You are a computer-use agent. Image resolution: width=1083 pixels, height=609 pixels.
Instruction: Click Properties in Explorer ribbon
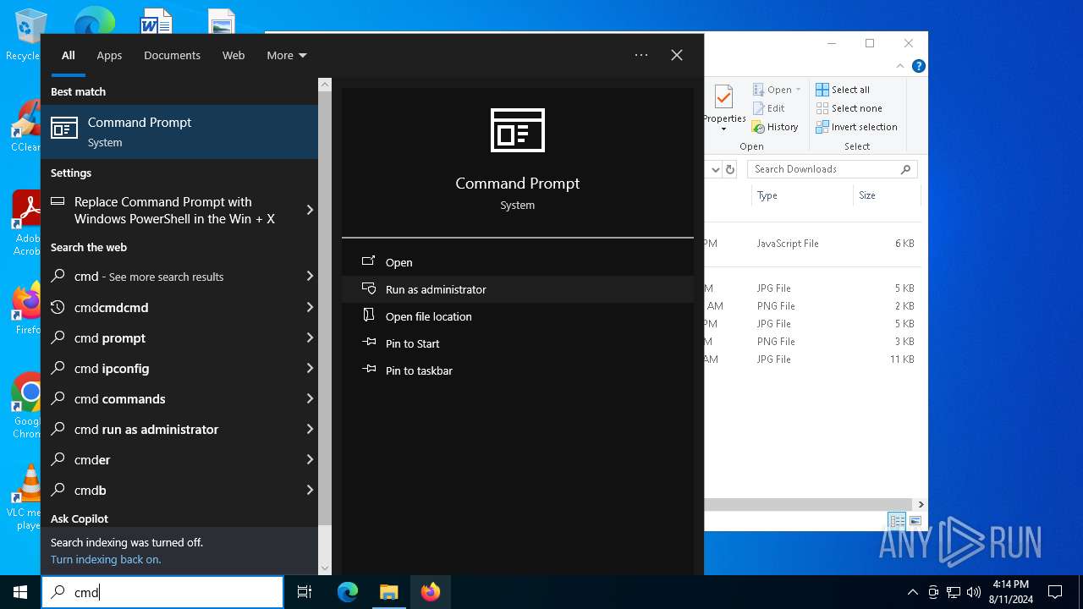(723, 108)
